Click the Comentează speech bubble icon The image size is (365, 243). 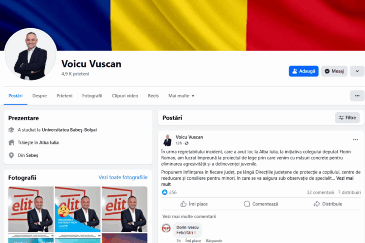point(247,204)
